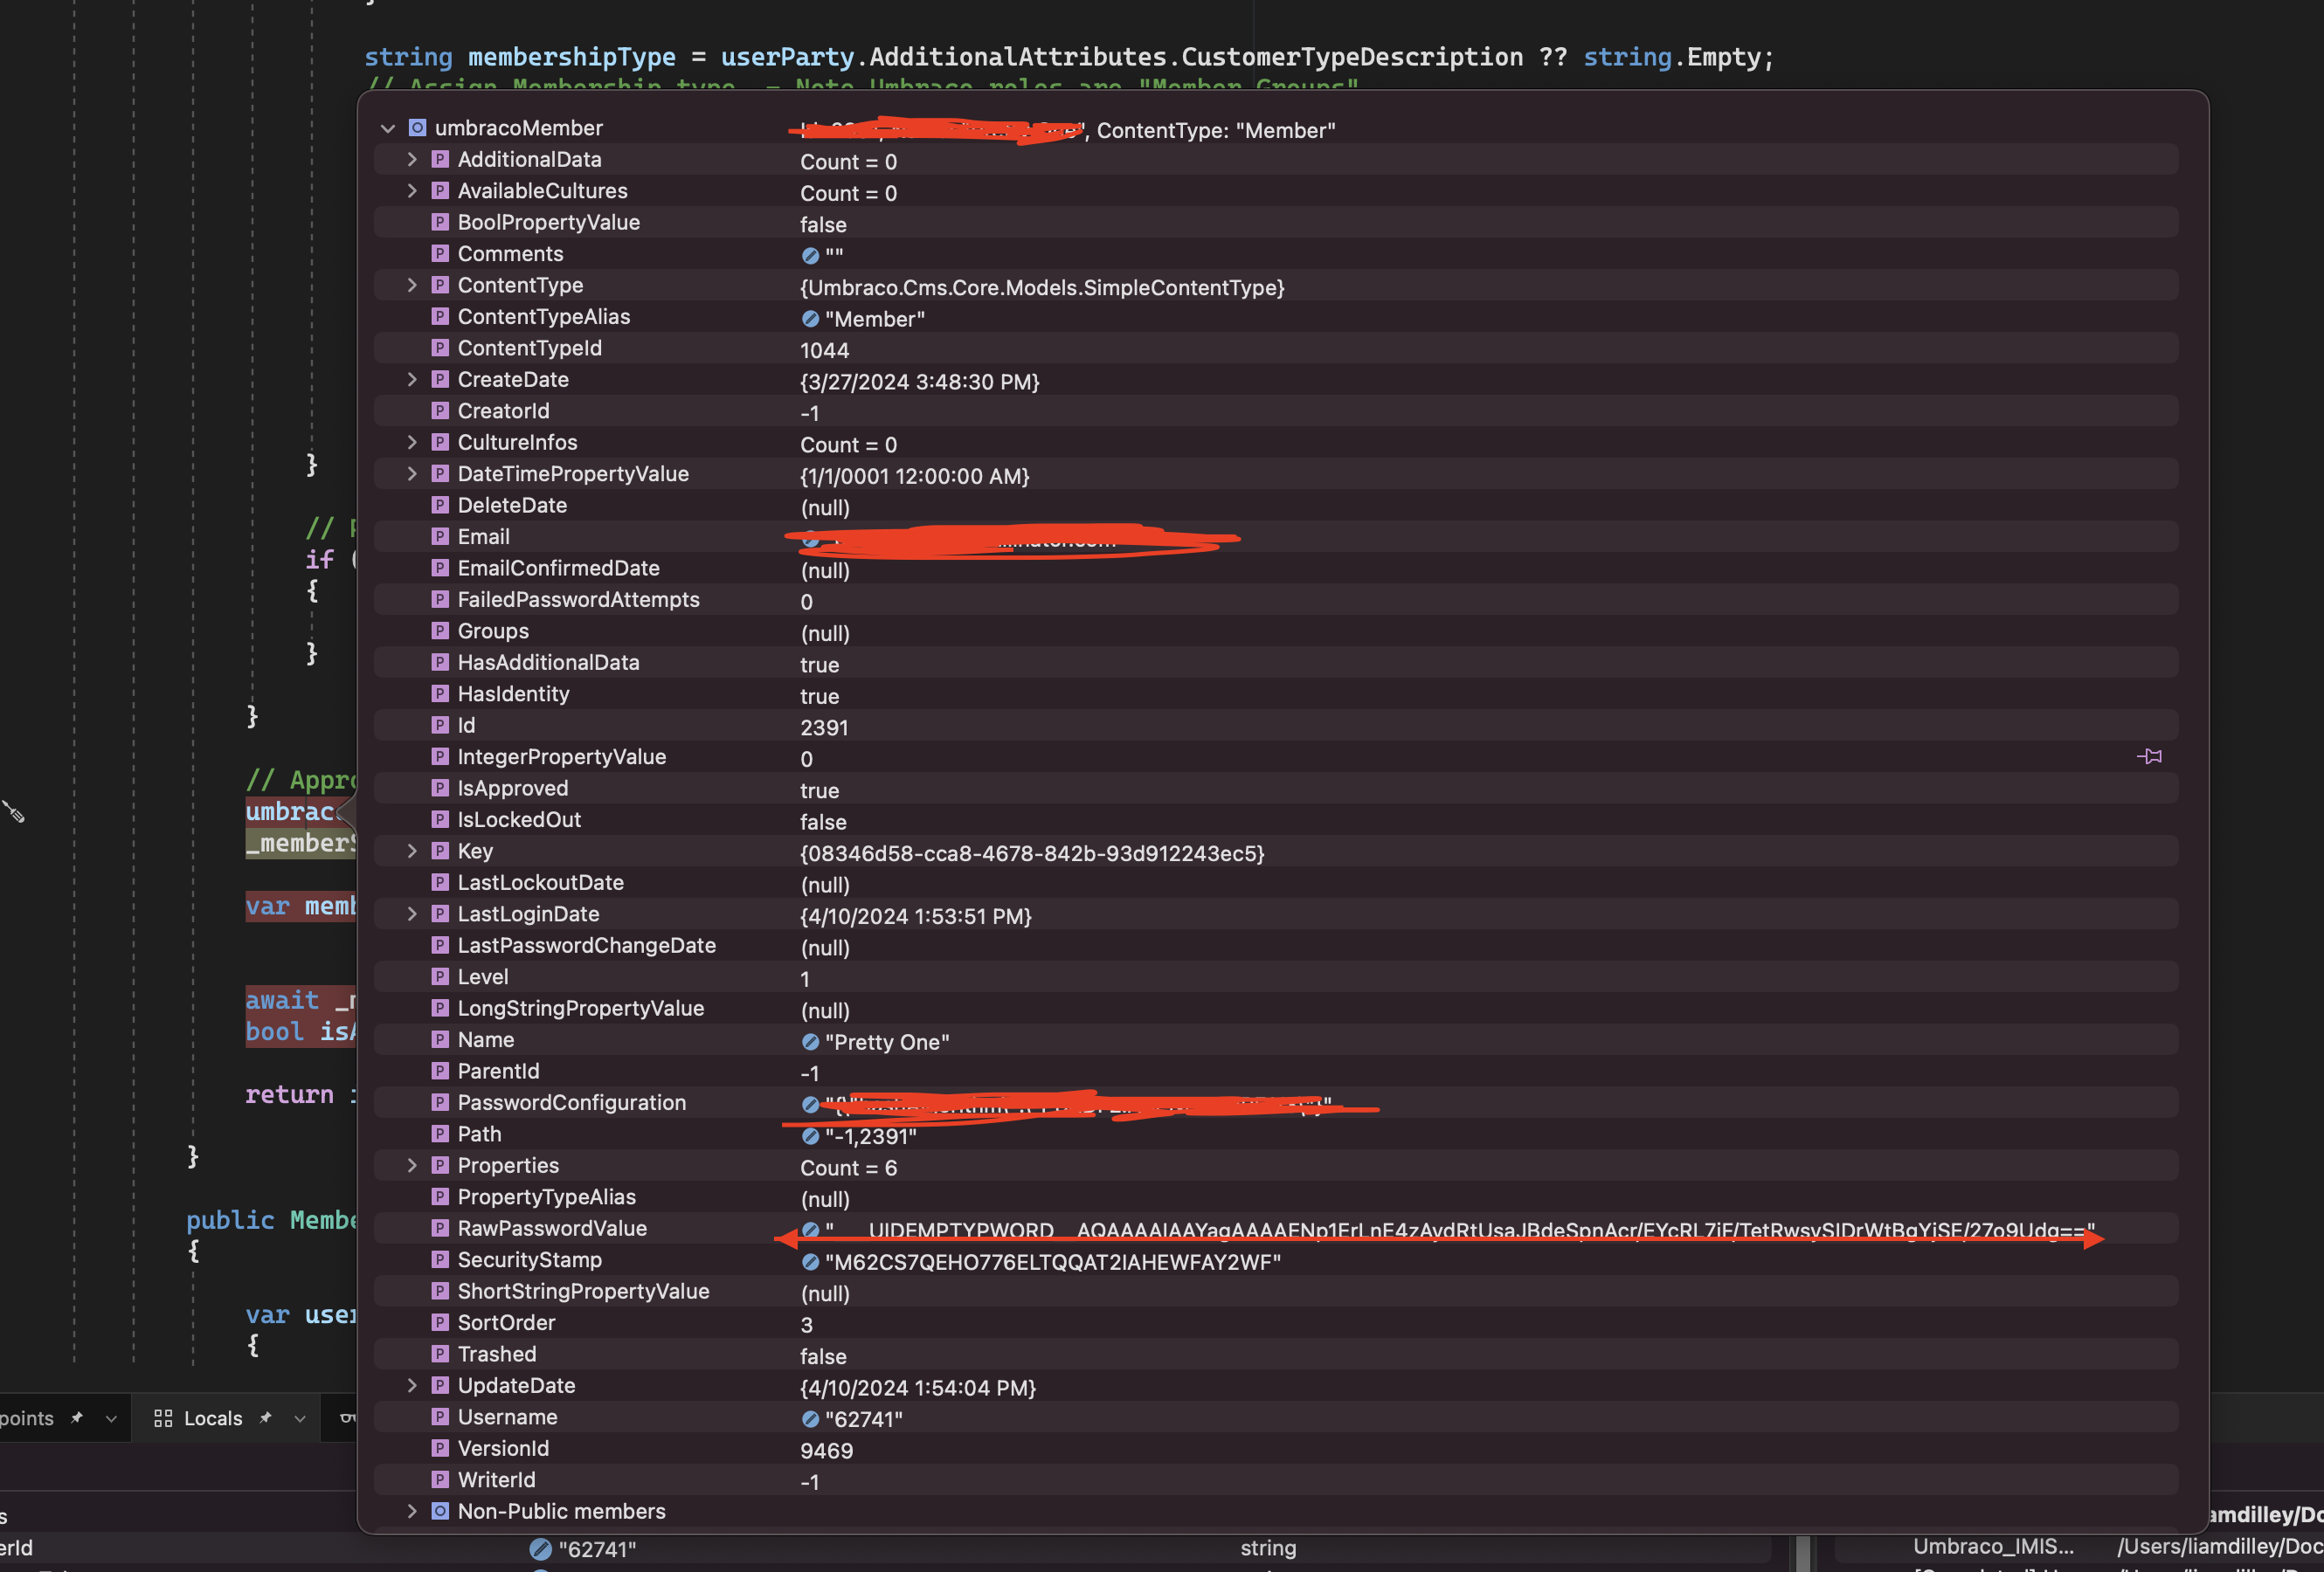Collapse the umbracoMember root node
This screenshot has width=2324, height=1572.
click(388, 128)
